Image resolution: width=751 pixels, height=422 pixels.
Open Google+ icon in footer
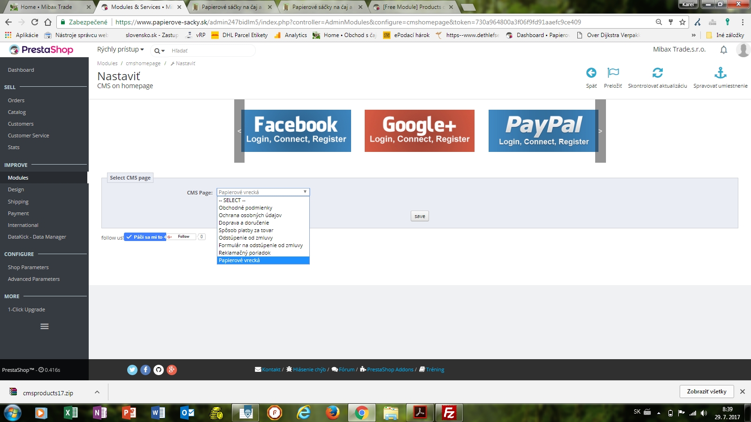[x=172, y=370]
